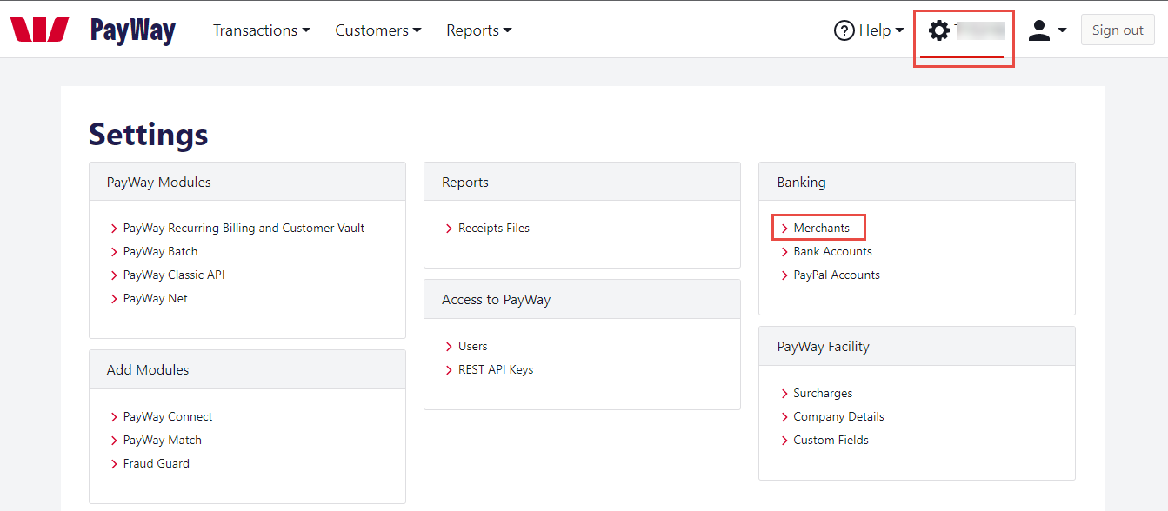This screenshot has width=1168, height=511.
Task: Open the PayWay Batch module
Action: pos(160,252)
